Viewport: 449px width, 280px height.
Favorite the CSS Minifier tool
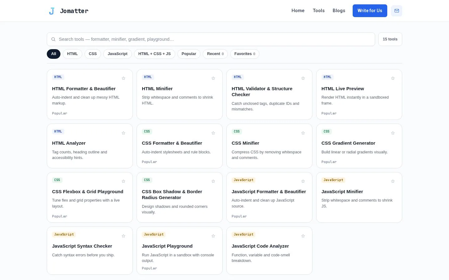click(x=303, y=133)
